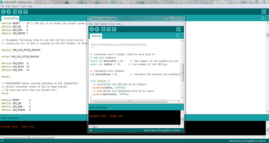
Task: Open Sketch menu in ArduinoISP window
Action: tap(15, 6)
